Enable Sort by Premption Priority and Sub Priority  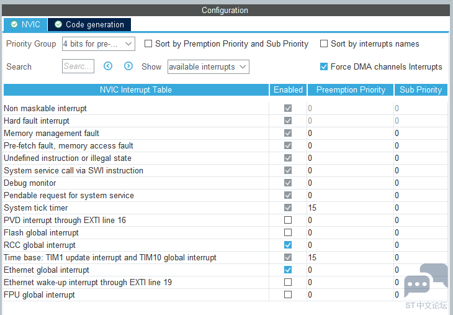click(x=149, y=43)
